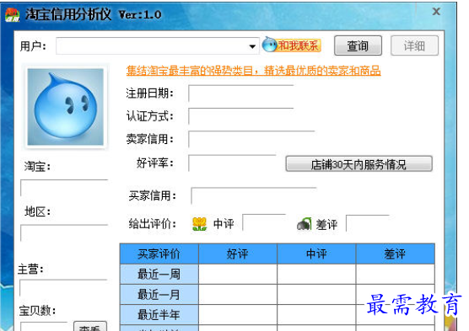Click the 好评 cell in the 最近一周 row
Screen dimensions: 469x331
[x=238, y=274]
